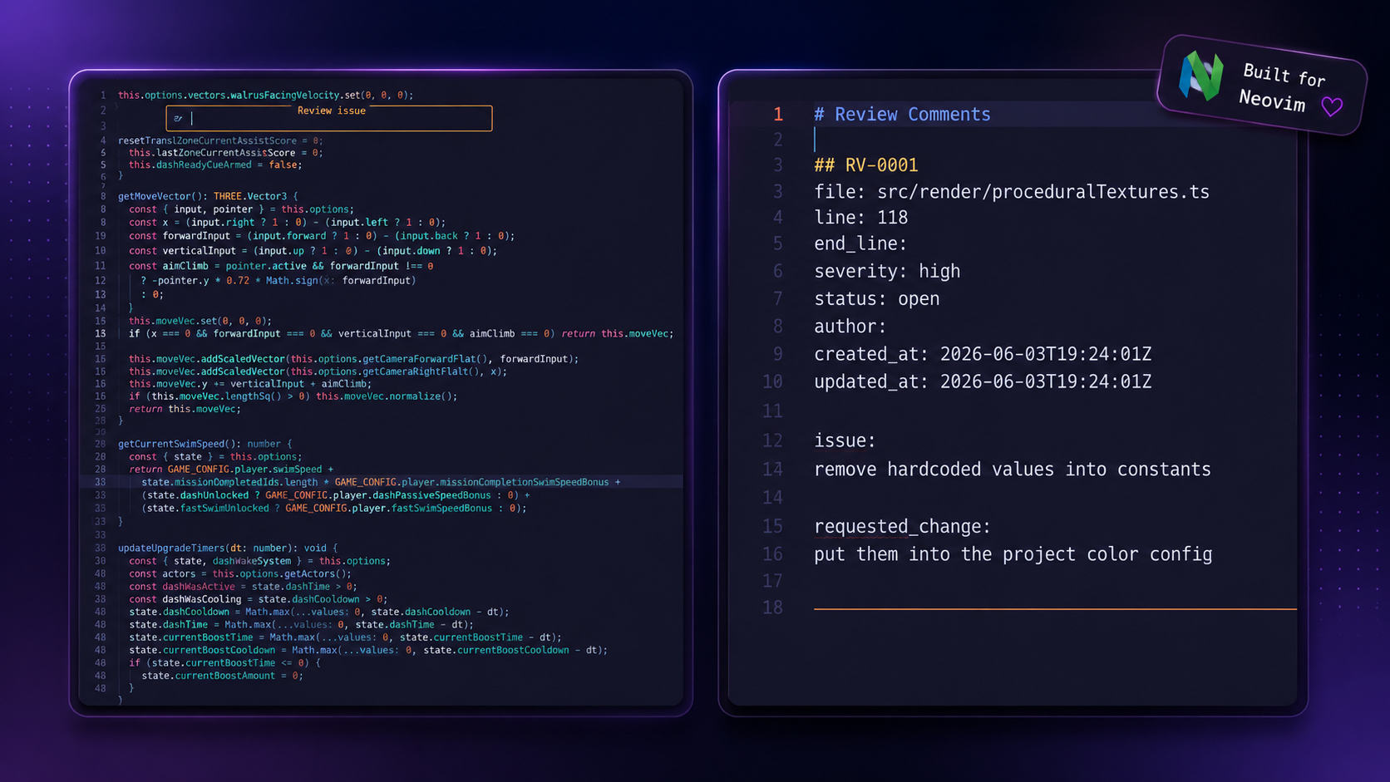The width and height of the screenshot is (1390, 782).
Task: Click 'this.moveVec.y += verticalInput + aimClimb;'
Action: click(250, 384)
